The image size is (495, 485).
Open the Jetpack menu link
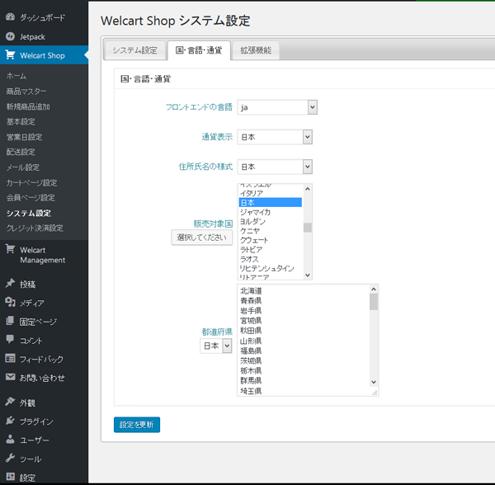32,37
